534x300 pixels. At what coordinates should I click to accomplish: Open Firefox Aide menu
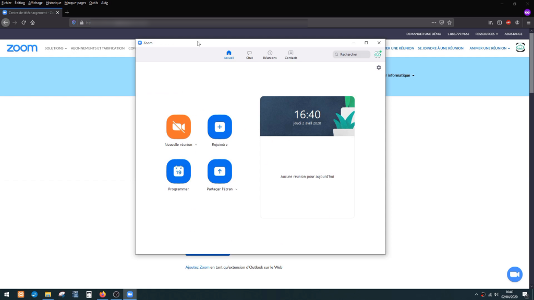click(104, 3)
